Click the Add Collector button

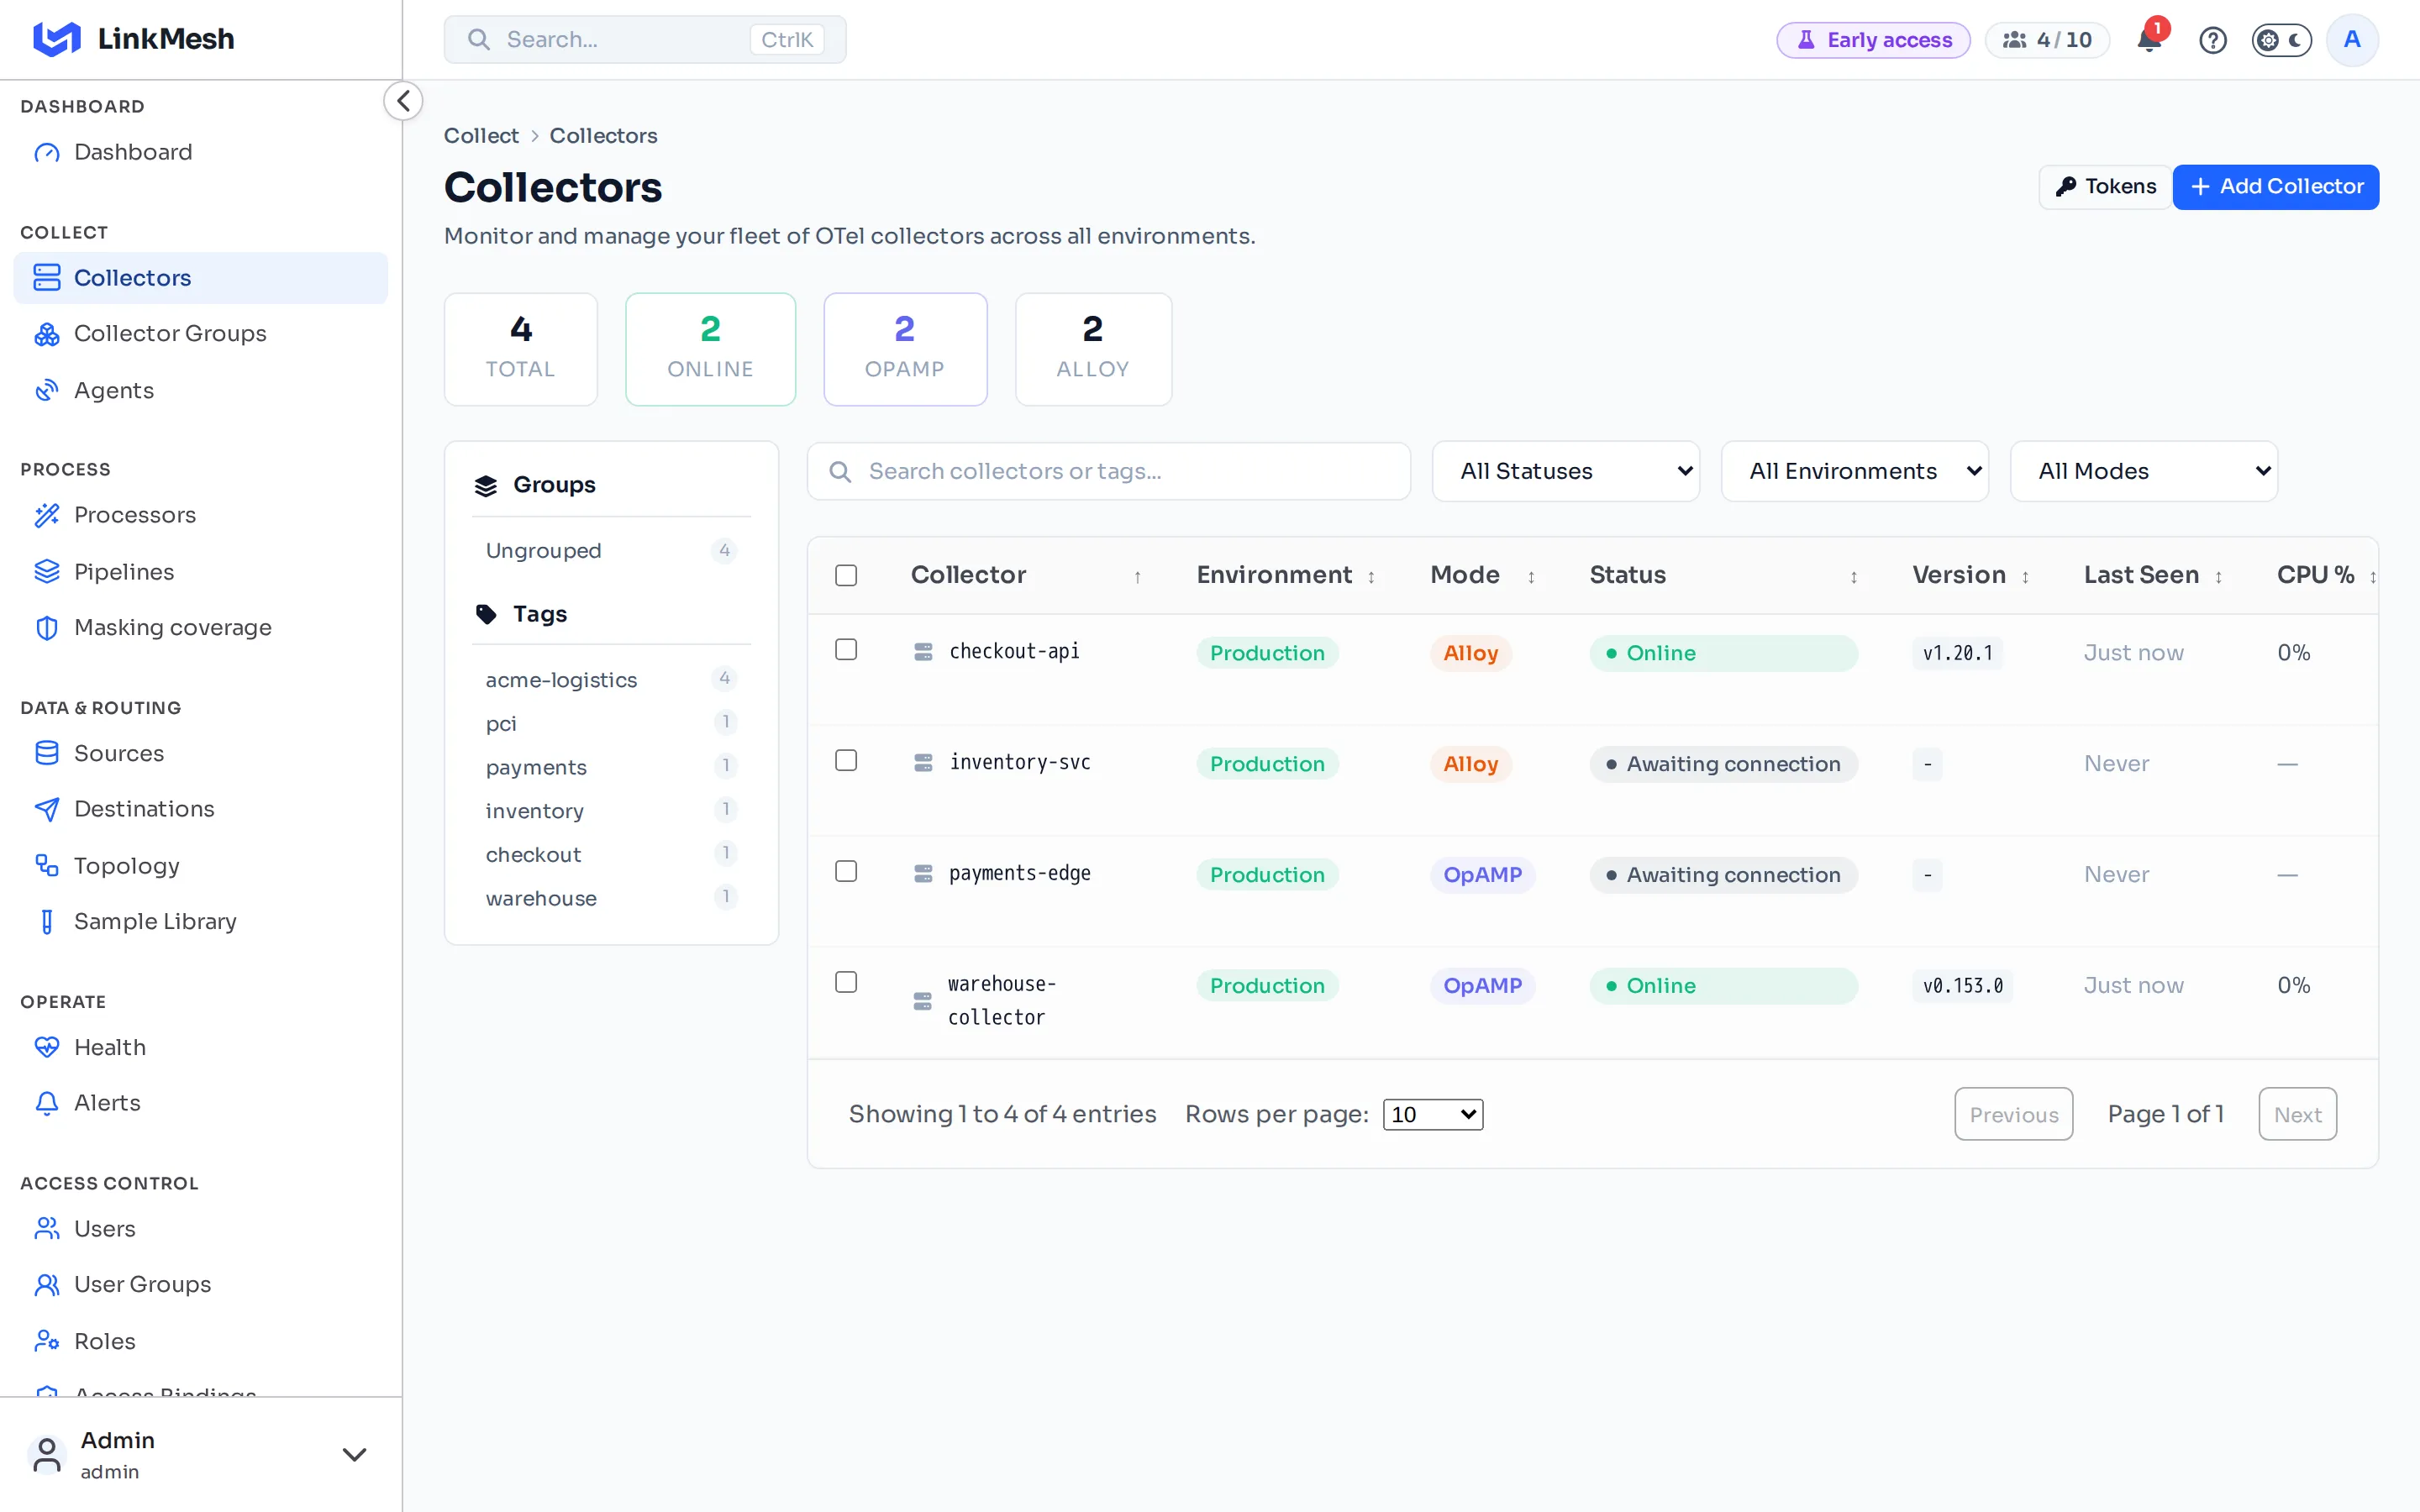(2275, 187)
